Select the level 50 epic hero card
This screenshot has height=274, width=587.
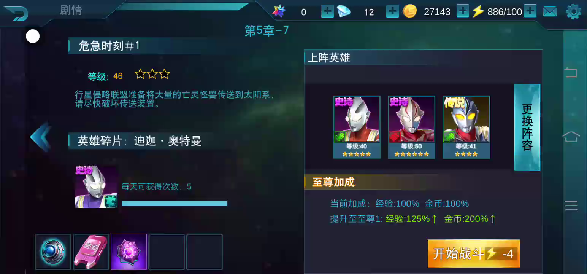pos(411,127)
